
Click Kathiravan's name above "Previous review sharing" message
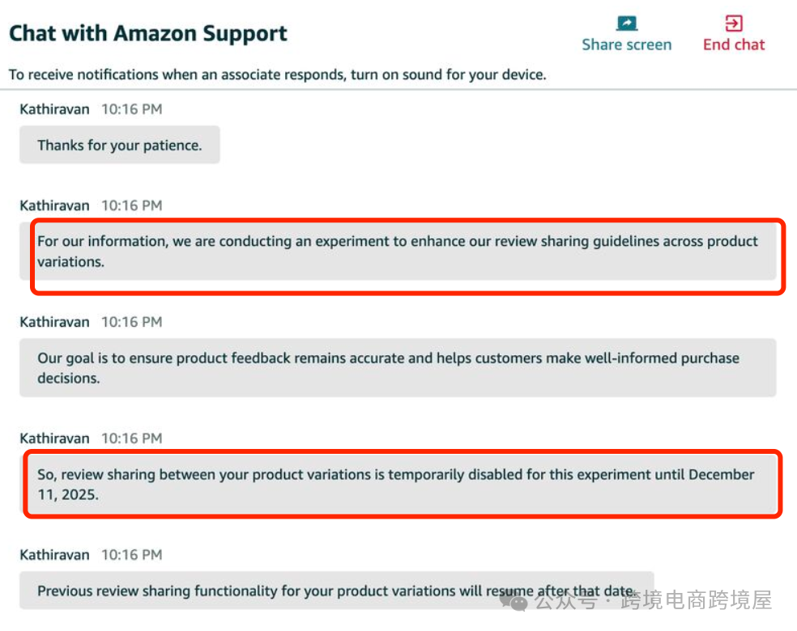[x=54, y=555]
